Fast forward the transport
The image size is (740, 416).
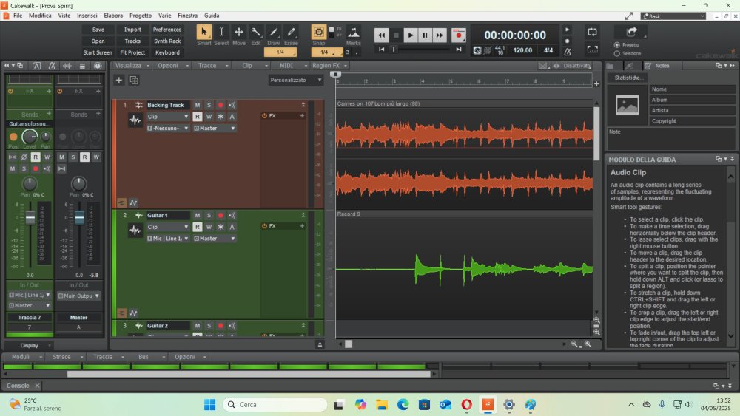click(x=440, y=35)
